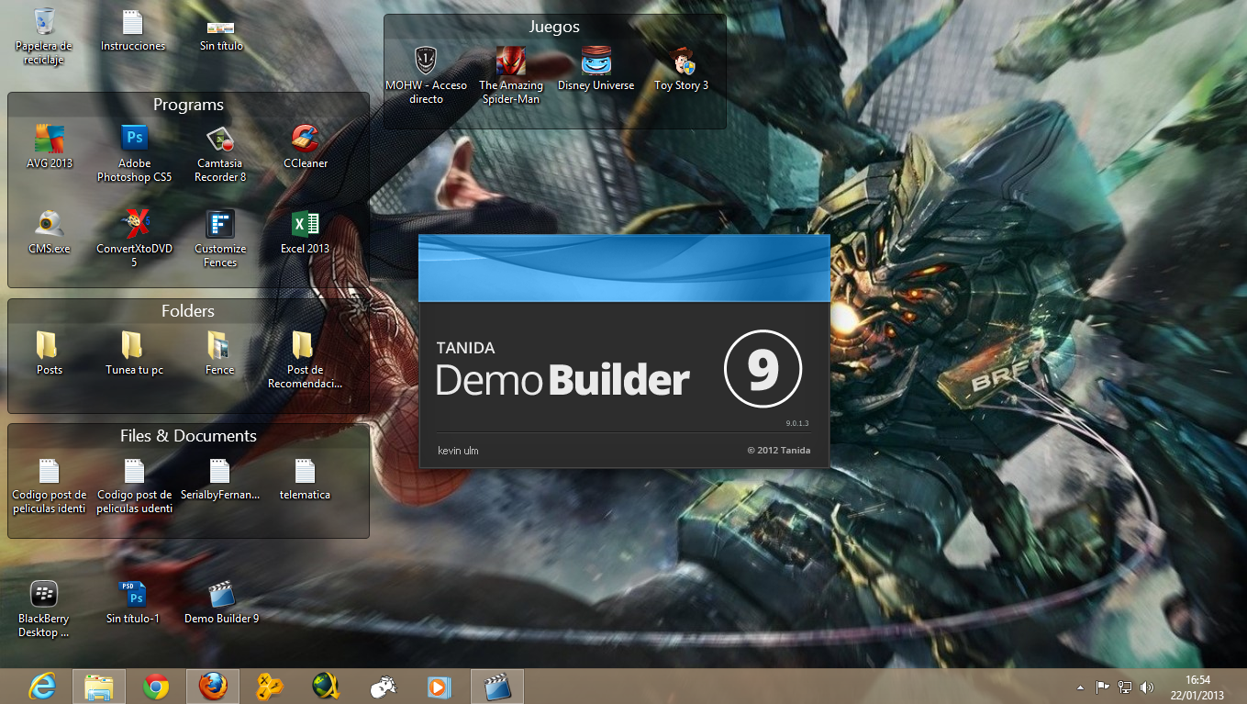The image size is (1247, 704).
Task: Open Action Center flag in tray
Action: coord(1103,687)
